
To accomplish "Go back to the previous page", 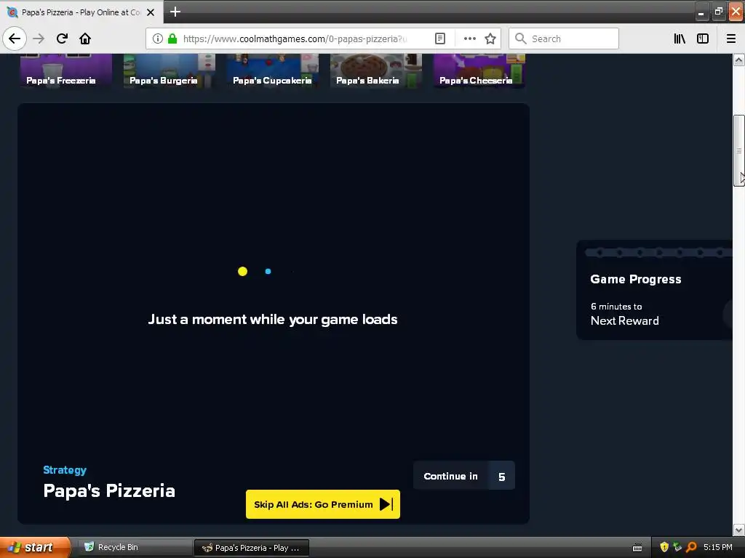I will pyautogui.click(x=15, y=39).
